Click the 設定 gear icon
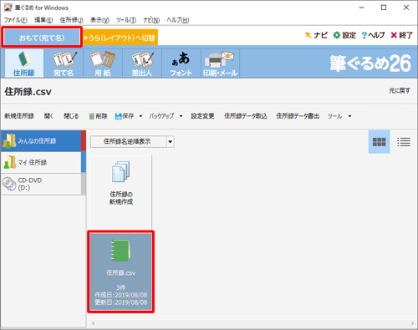 pyautogui.click(x=337, y=35)
